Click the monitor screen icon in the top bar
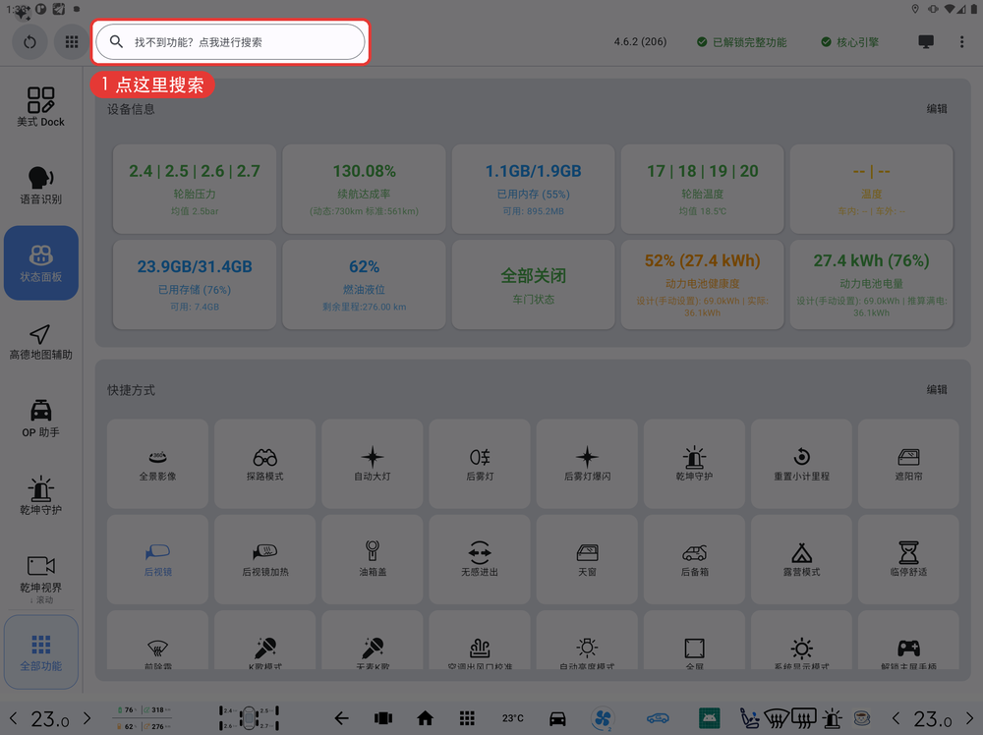The width and height of the screenshot is (983, 735). [x=926, y=42]
